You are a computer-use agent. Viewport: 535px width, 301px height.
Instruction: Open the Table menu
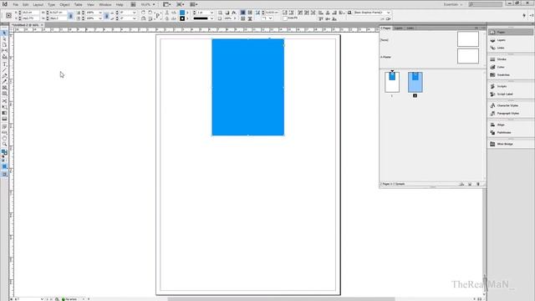point(78,5)
